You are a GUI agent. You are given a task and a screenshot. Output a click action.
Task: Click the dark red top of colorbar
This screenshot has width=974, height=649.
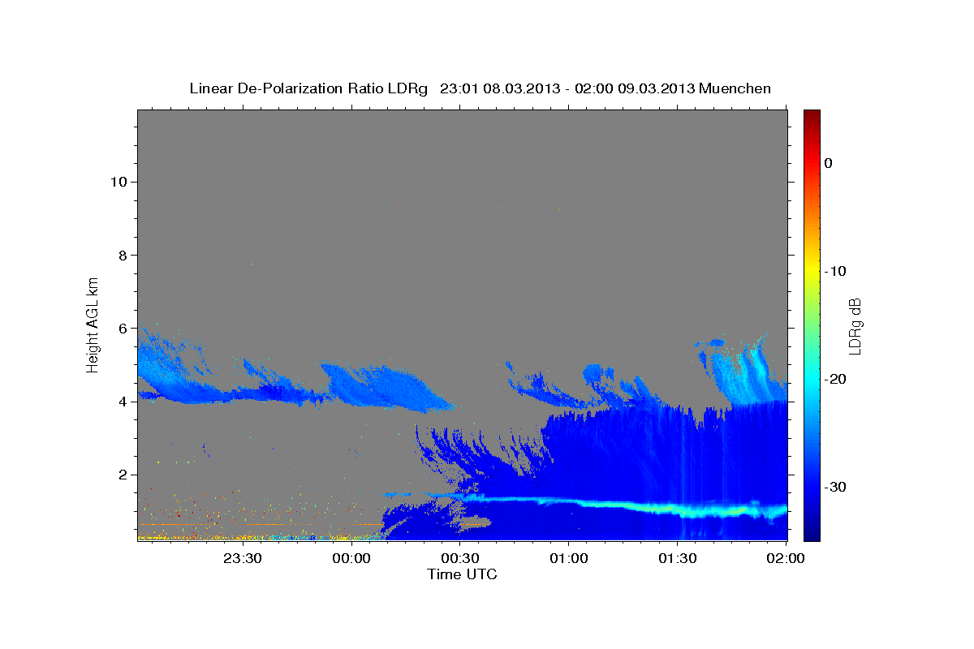coord(812,115)
